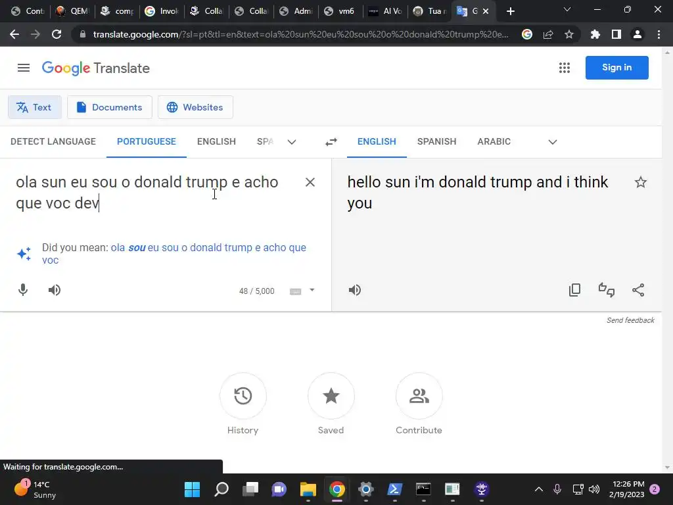Save translation with the star icon

640,183
